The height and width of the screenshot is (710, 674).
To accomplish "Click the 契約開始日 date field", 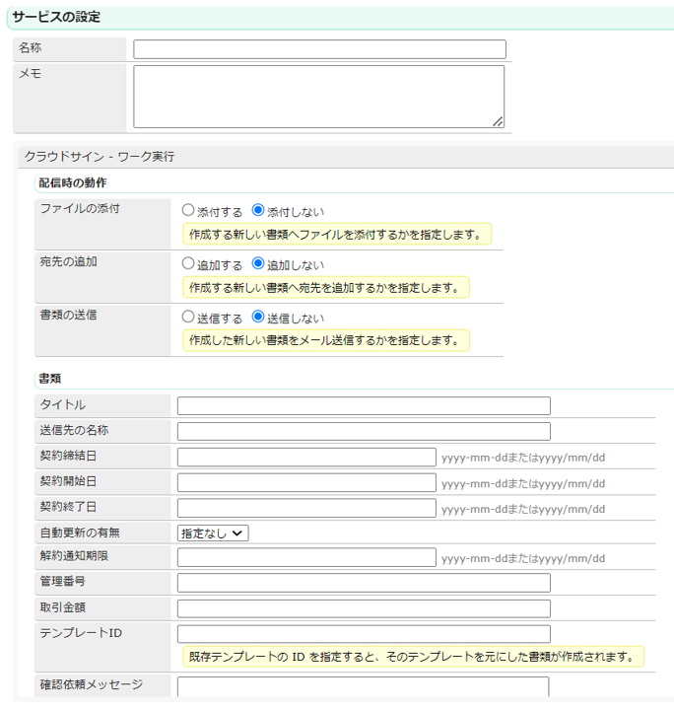I will click(306, 482).
